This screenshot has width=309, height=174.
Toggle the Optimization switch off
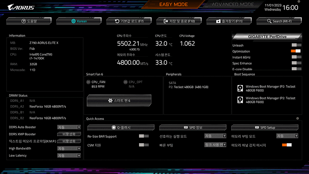pos(296,51)
